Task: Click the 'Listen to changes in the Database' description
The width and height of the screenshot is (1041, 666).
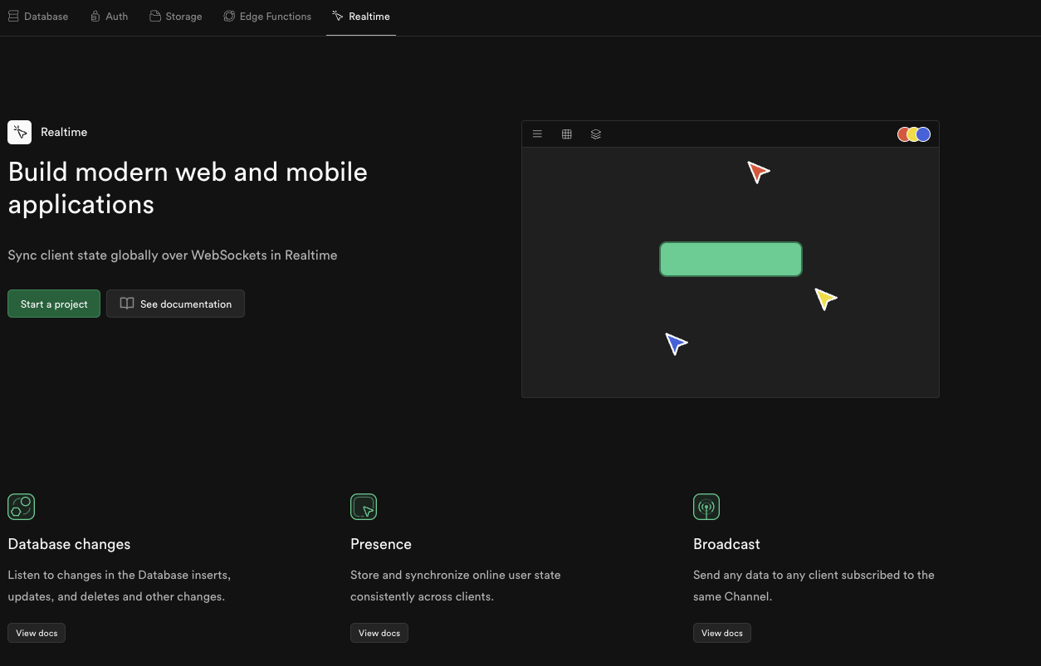Action: (x=120, y=586)
